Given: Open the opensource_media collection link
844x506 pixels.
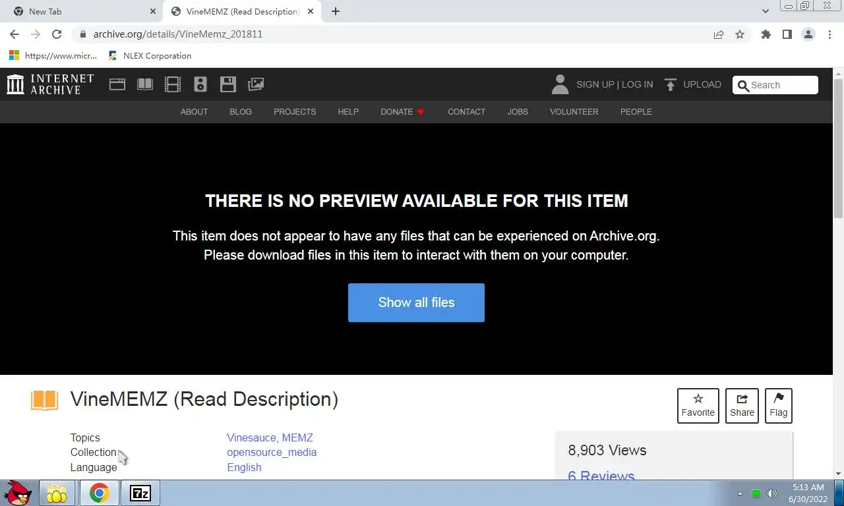Looking at the screenshot, I should click(x=272, y=453).
